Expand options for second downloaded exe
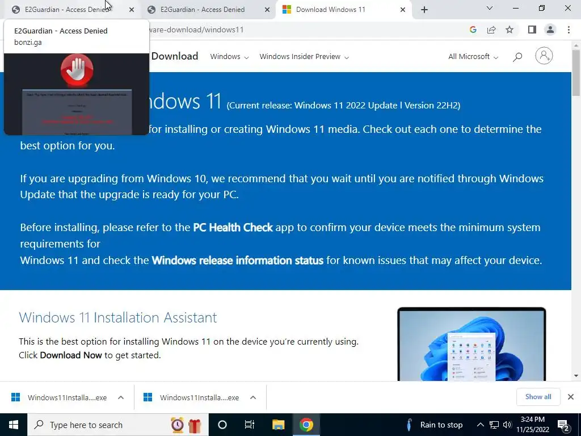Viewport: 581px width, 436px height. pos(253,397)
